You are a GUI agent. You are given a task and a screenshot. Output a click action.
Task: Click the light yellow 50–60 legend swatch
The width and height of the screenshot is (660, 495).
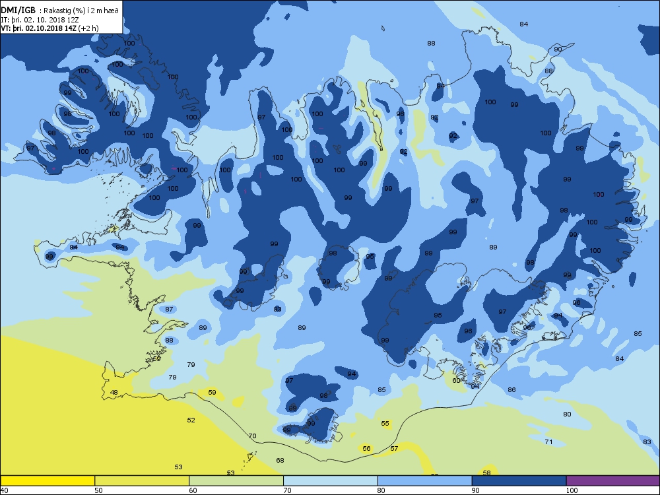tap(142, 480)
